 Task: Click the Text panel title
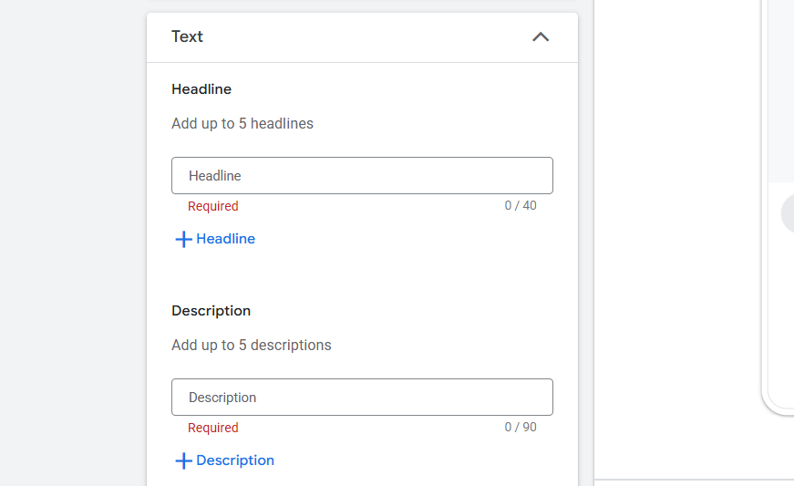point(187,36)
